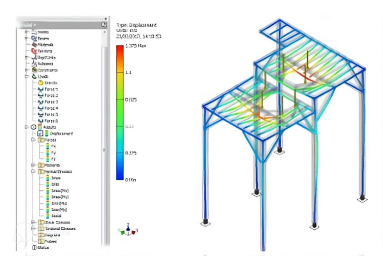Click the Probes folder icon
Screen dimensions: 383x256
[x=41, y=241]
